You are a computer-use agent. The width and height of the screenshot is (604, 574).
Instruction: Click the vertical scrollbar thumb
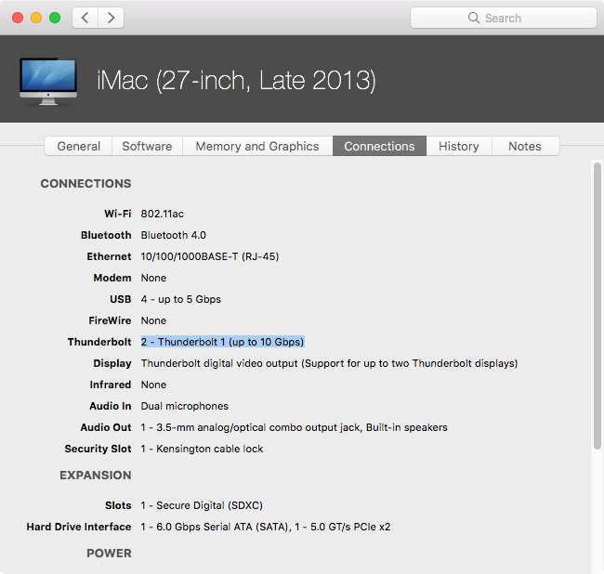tap(597, 306)
